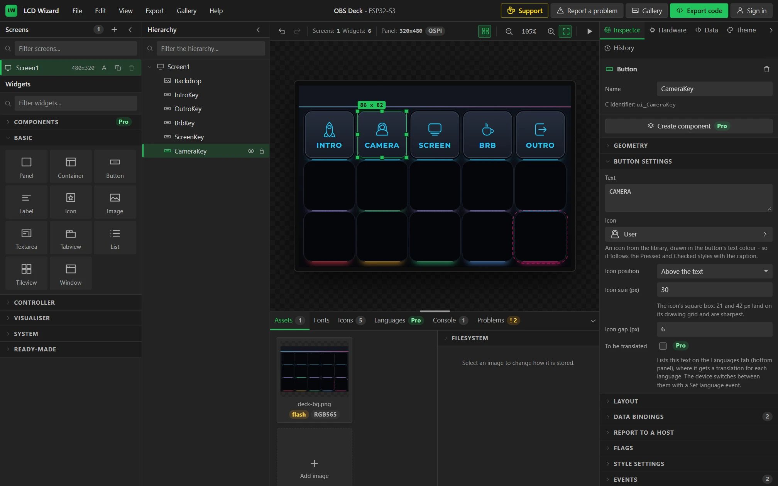Open the User icon picker row
778x486 pixels.
point(688,234)
